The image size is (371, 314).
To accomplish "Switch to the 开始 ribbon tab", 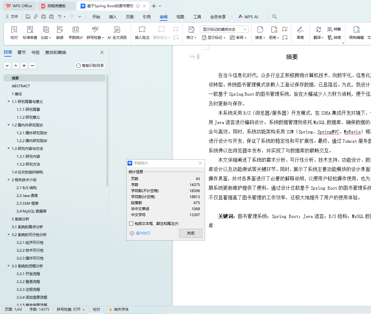I will click(96, 17).
